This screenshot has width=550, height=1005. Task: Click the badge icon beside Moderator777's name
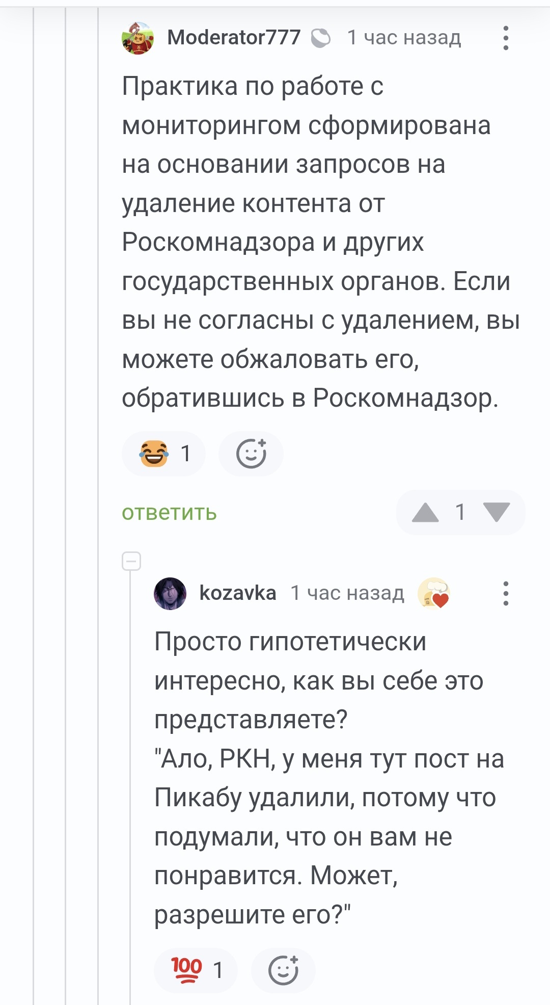(321, 38)
